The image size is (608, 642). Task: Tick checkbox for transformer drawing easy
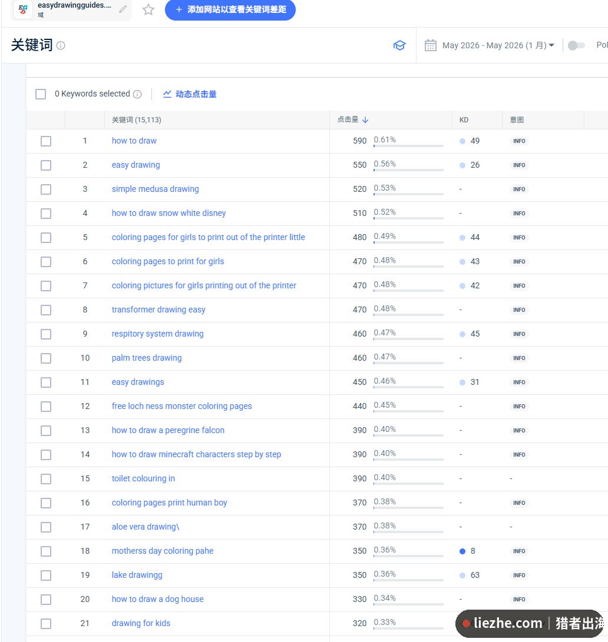coord(46,310)
